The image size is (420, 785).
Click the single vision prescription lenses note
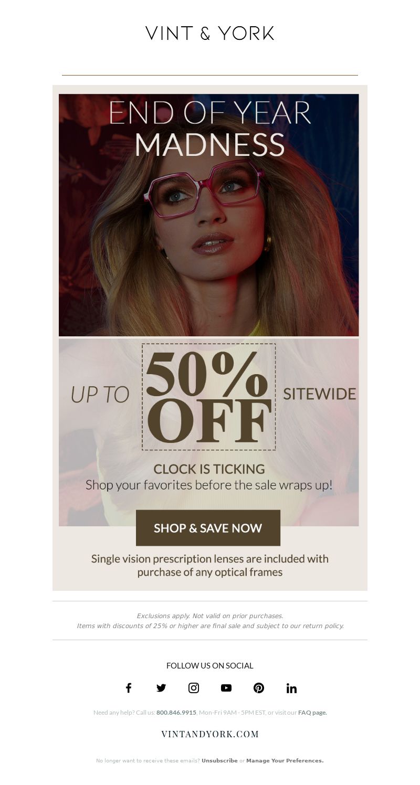[210, 565]
